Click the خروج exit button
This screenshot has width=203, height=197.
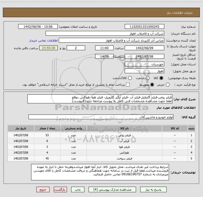pos(43,190)
